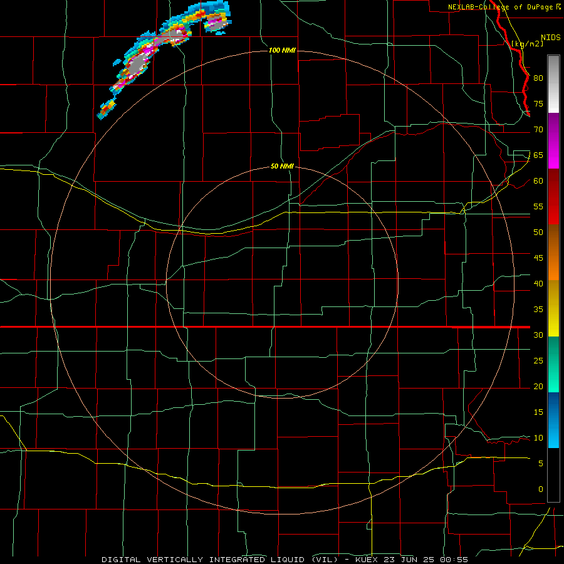This screenshot has width=564, height=564.
Task: Pick the yellow-gold segment of the color bar
Action: pyautogui.click(x=553, y=308)
